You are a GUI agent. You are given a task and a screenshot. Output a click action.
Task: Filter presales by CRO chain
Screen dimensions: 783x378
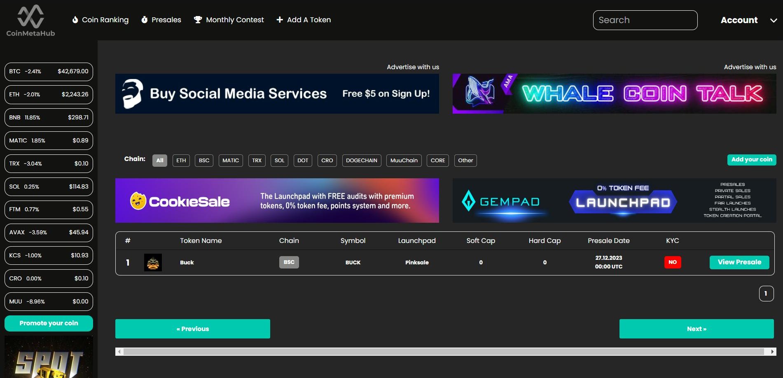[x=327, y=161]
